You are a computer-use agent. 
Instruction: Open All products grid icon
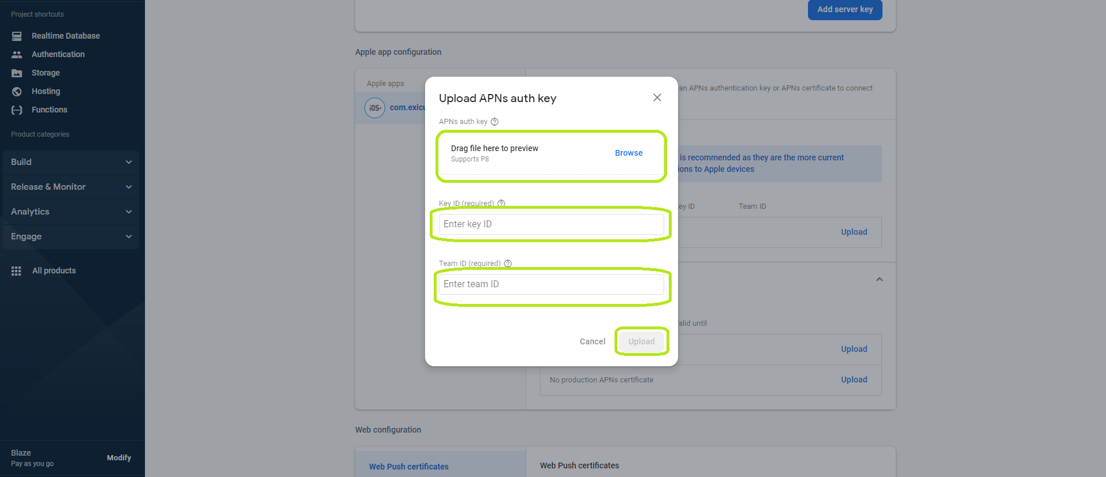[x=16, y=271]
